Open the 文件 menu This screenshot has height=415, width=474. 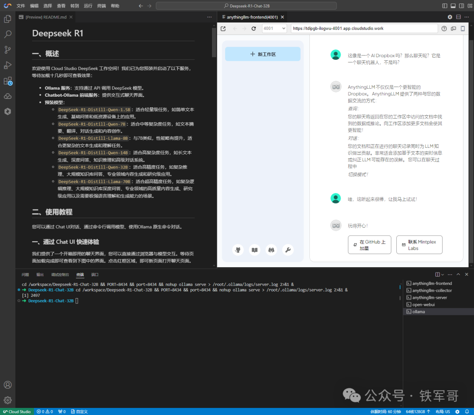[21, 6]
